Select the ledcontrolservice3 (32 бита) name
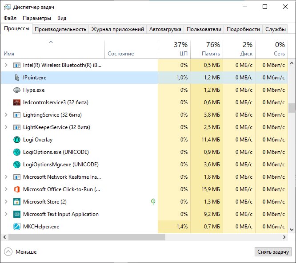This screenshot has height=263, width=296. coord(56,102)
